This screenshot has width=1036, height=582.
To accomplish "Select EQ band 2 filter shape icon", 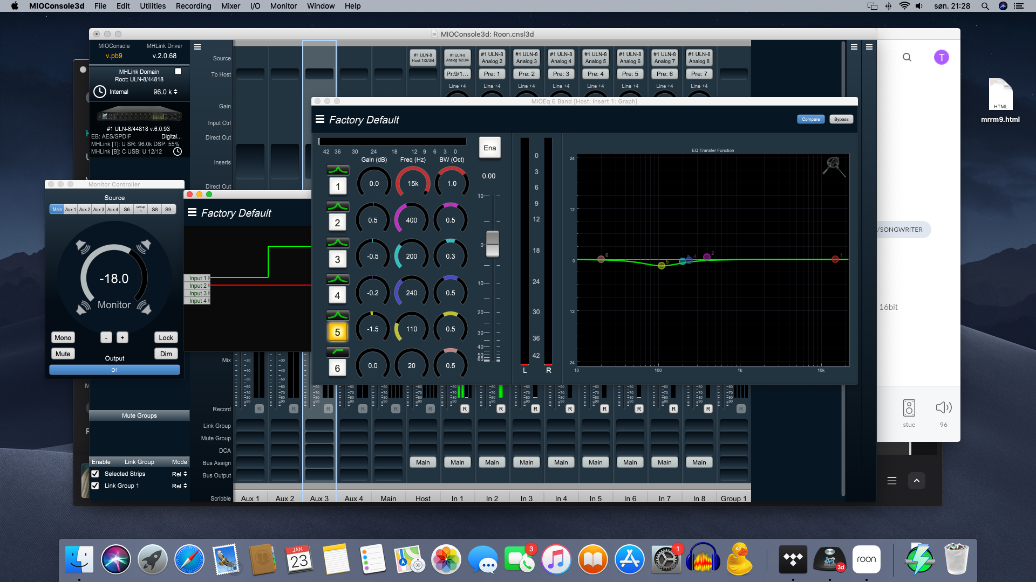I will pos(338,206).
